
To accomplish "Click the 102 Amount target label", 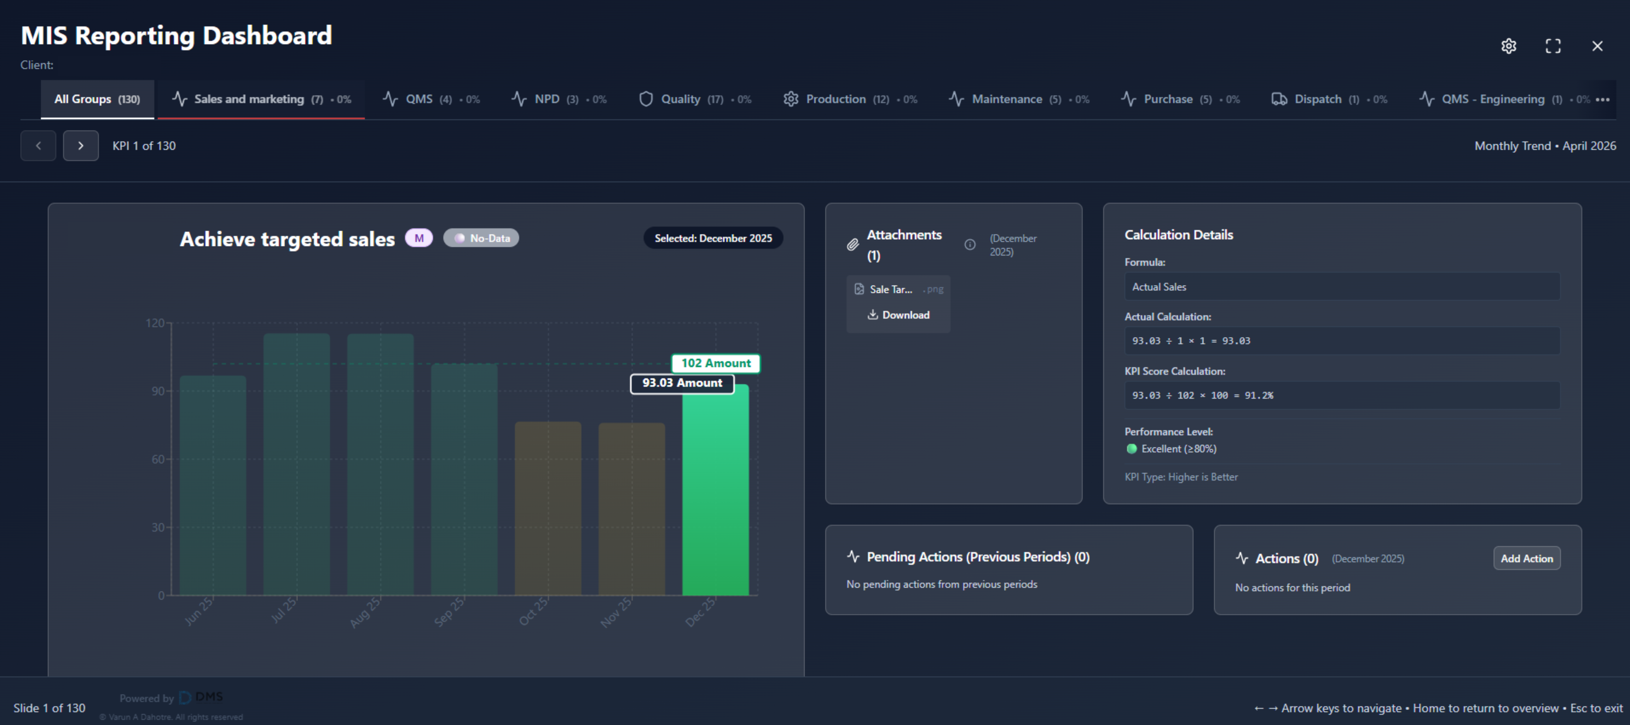I will [x=716, y=363].
